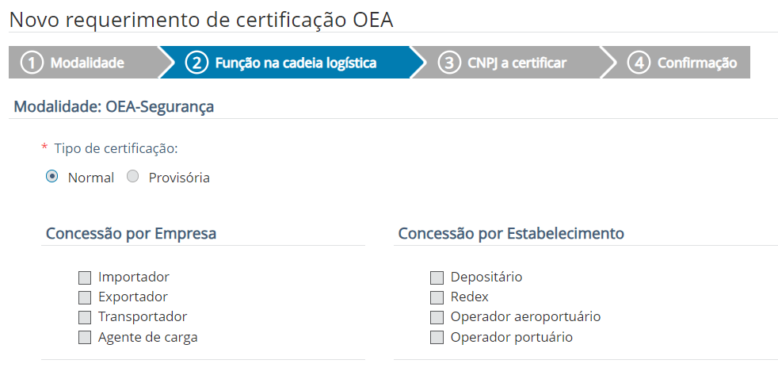Select the Operador aeroportuário checkbox
778x379 pixels.
(x=437, y=317)
